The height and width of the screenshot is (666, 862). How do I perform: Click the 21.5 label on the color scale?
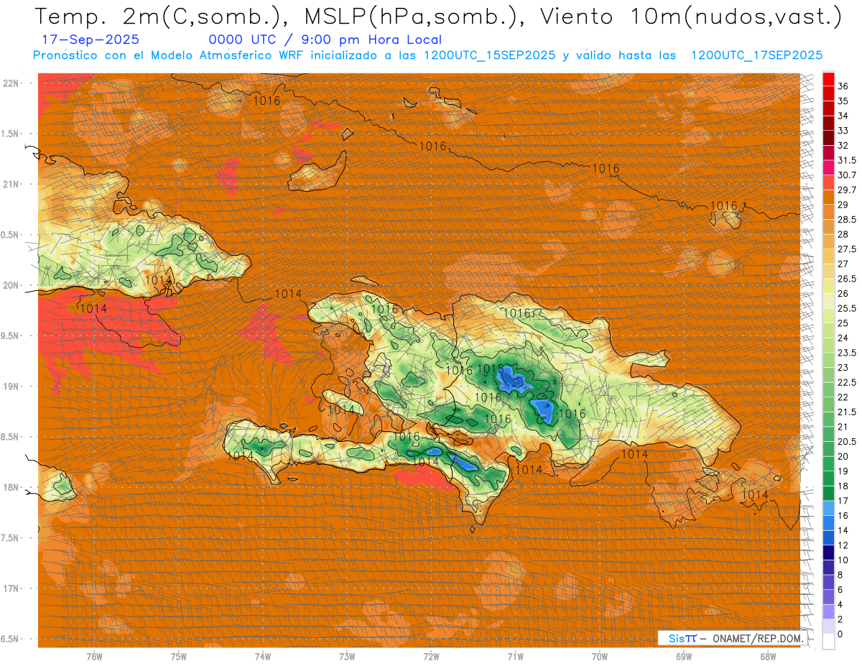pos(846,412)
